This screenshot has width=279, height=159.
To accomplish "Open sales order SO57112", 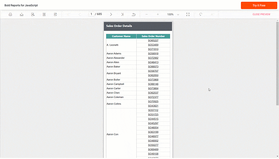I will (153, 110).
